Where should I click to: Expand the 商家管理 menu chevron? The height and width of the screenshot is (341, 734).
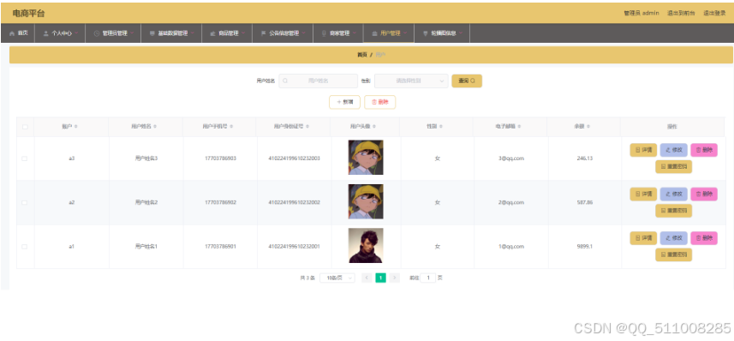point(355,33)
